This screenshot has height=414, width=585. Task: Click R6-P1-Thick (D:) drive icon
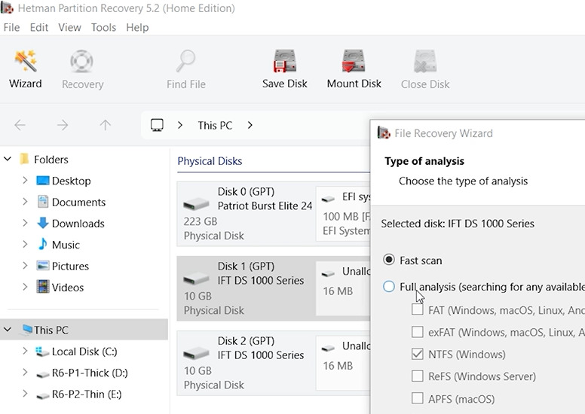tap(42, 374)
